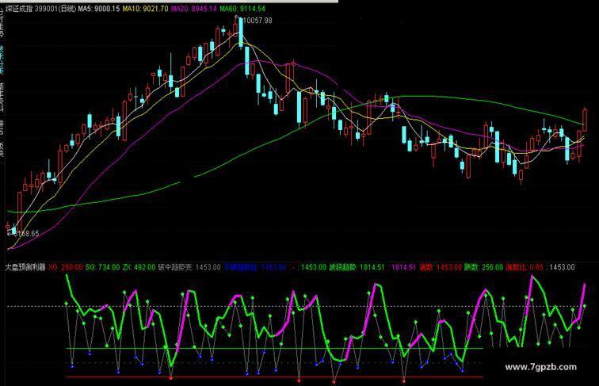Click the magenta 1814.51 value

point(403,267)
